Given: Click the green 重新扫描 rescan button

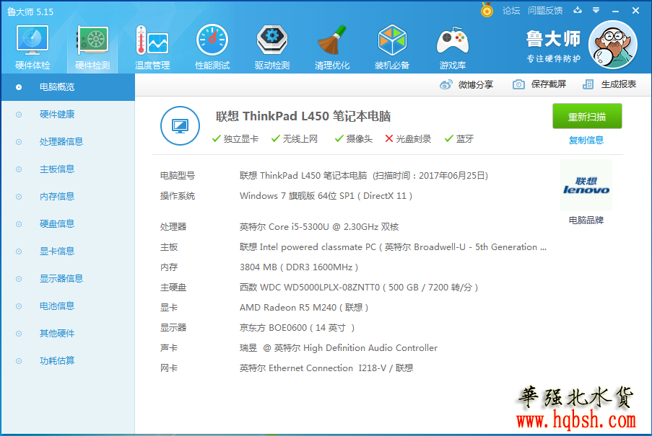Looking at the screenshot, I should [587, 116].
